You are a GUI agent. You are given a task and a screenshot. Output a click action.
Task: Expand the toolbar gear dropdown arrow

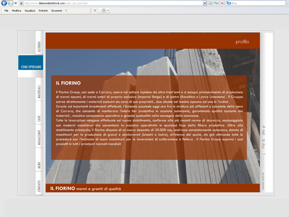tap(108, 11)
